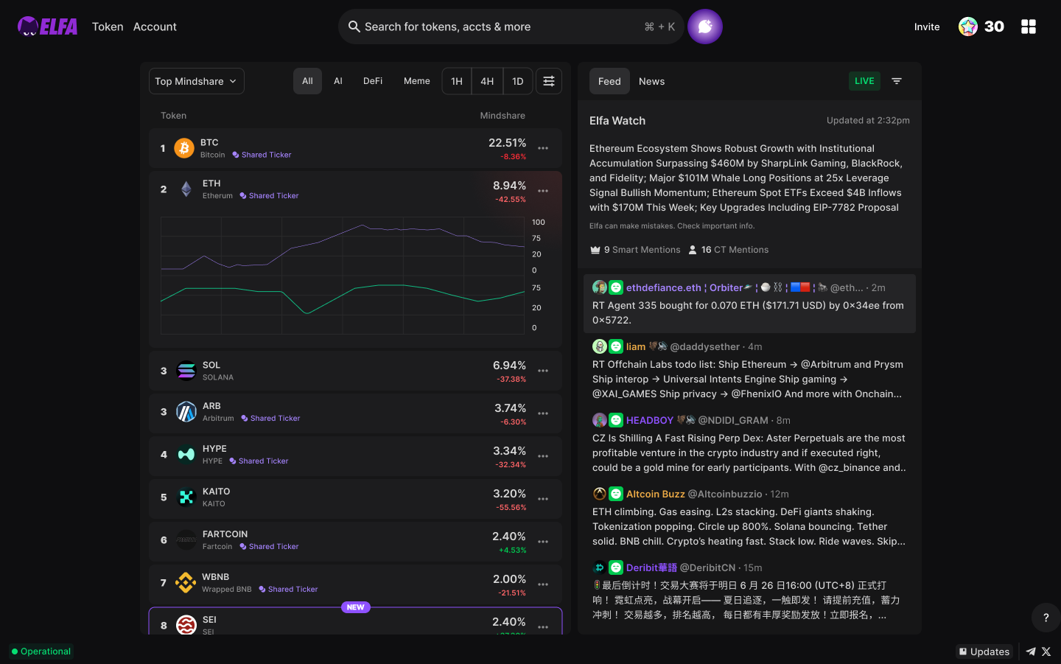Image resolution: width=1061 pixels, height=664 pixels.
Task: Switch timeframe to 4H
Action: 487,81
